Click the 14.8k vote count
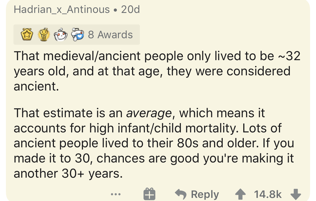 [x=267, y=194]
